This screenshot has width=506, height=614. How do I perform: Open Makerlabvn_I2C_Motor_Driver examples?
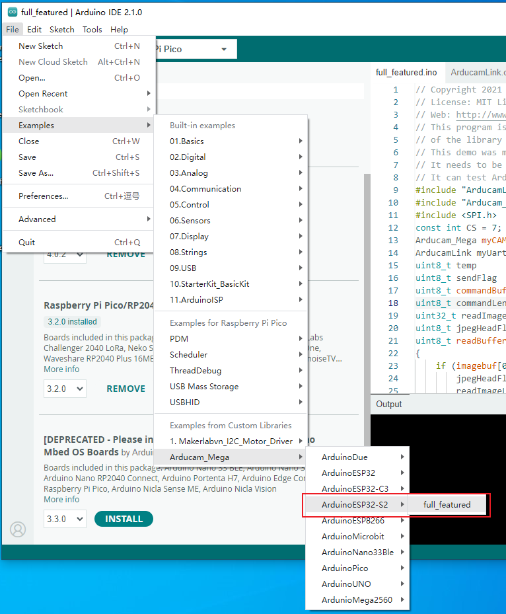(x=231, y=441)
